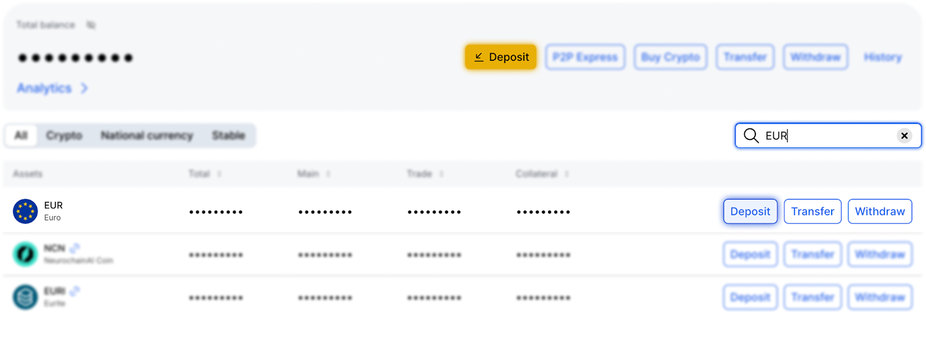Sort by the Total column arrow
The image size is (926, 350).
click(x=219, y=174)
